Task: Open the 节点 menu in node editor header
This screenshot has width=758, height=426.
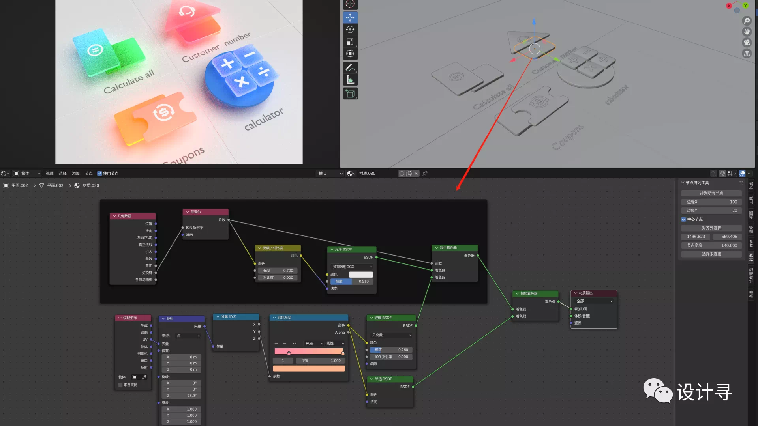Action: pyautogui.click(x=88, y=174)
